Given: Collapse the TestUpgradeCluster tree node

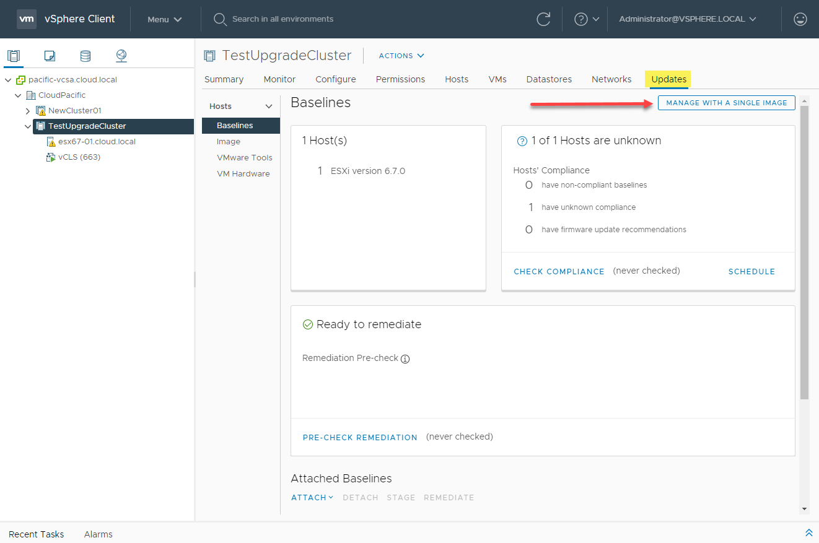Looking at the screenshot, I should tap(28, 126).
